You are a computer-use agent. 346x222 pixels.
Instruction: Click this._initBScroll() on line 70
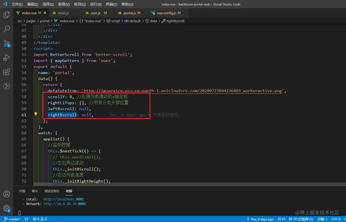click(x=77, y=169)
